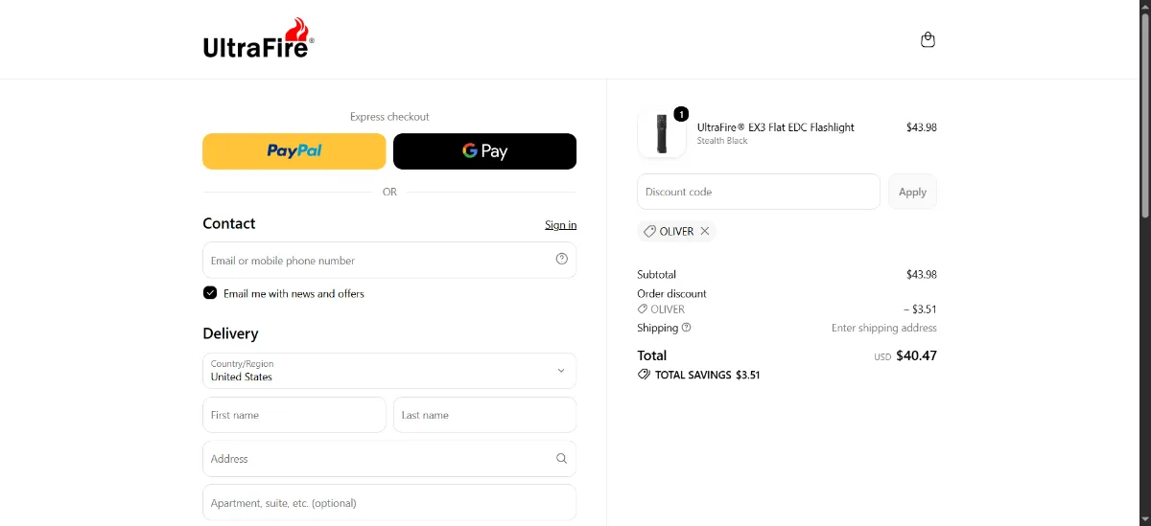
Task: Click the shipping help question icon
Action: [686, 328]
